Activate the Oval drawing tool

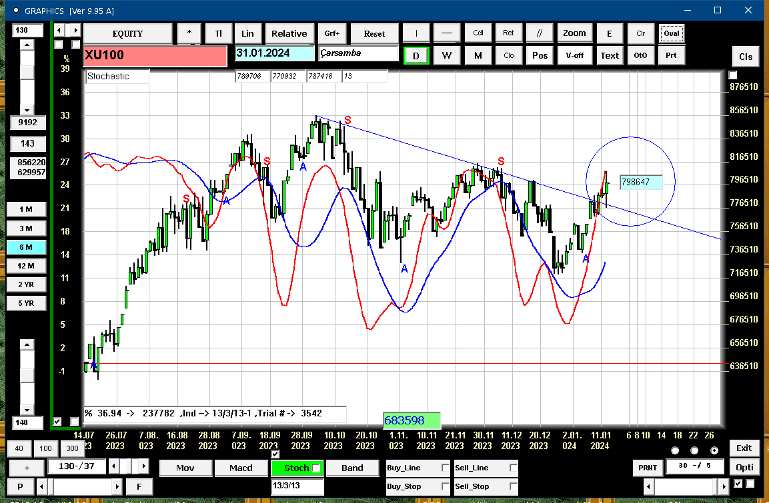coord(672,33)
